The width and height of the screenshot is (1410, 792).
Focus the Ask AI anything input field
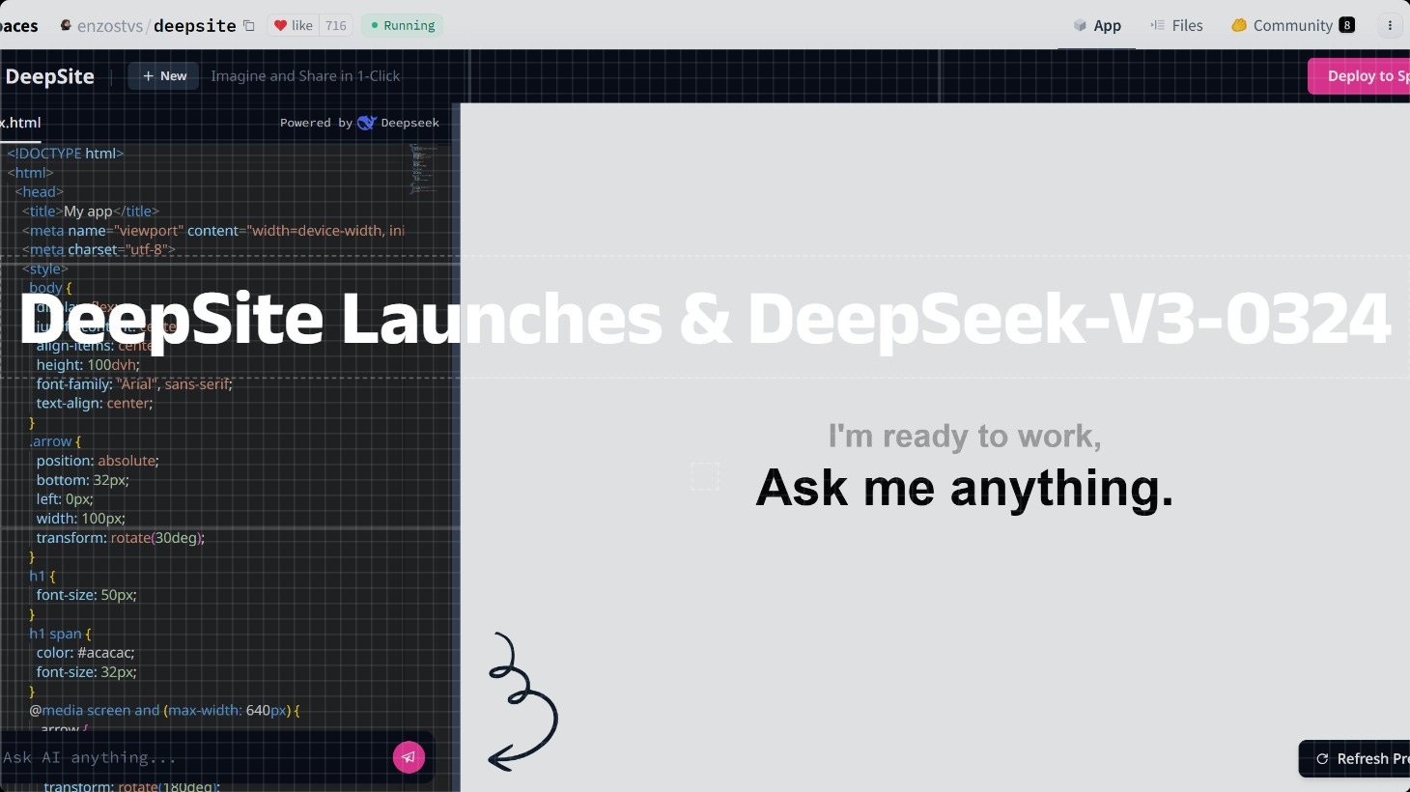(193, 757)
